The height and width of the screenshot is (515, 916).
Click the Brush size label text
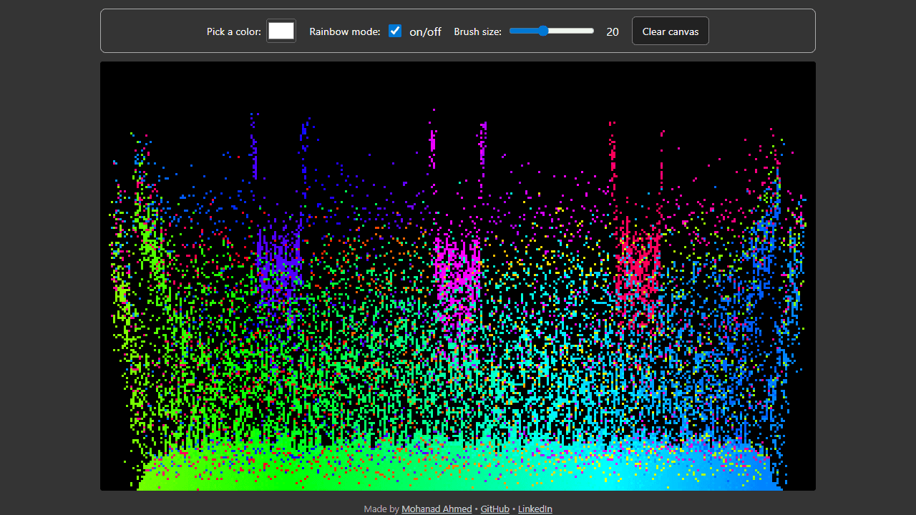point(478,31)
